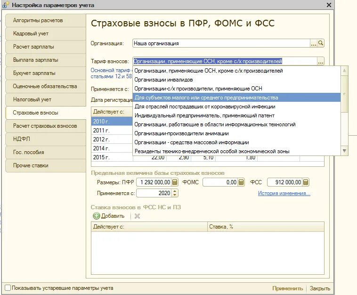Click year stepper arrows for Применяется с
The width and height of the screenshot is (357, 295).
click(175, 193)
